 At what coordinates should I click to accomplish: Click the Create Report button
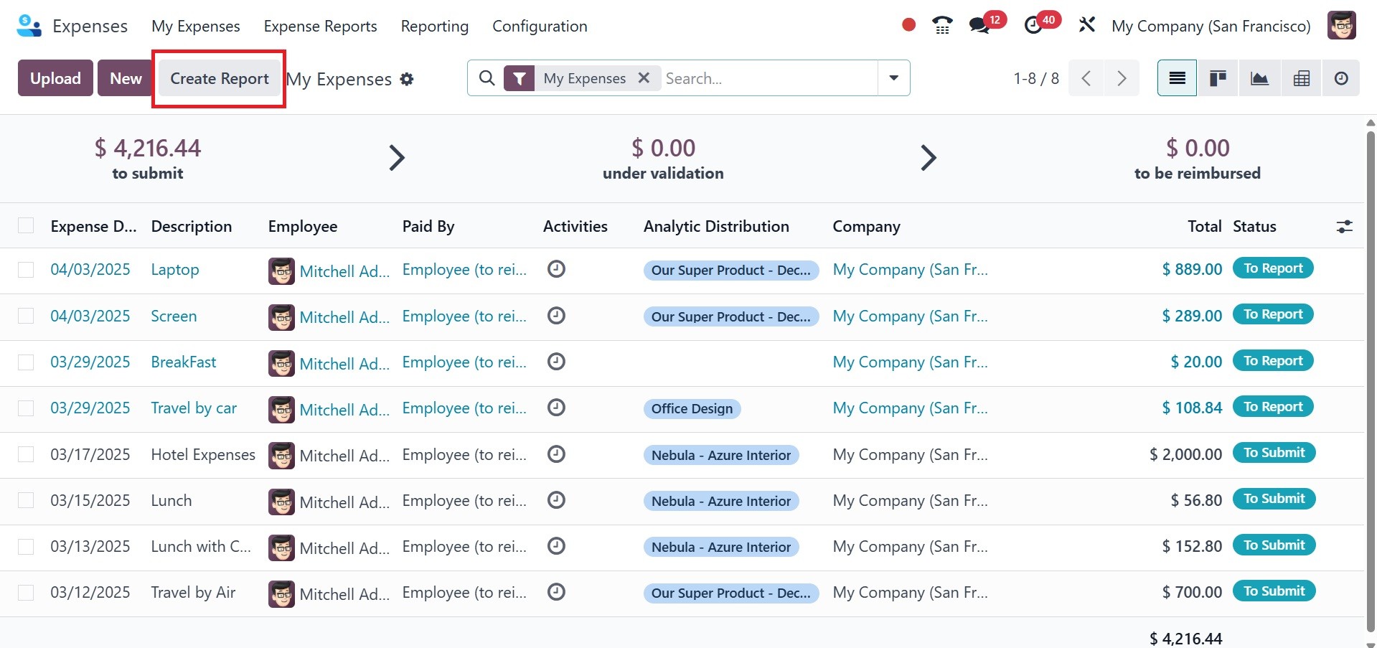click(219, 78)
